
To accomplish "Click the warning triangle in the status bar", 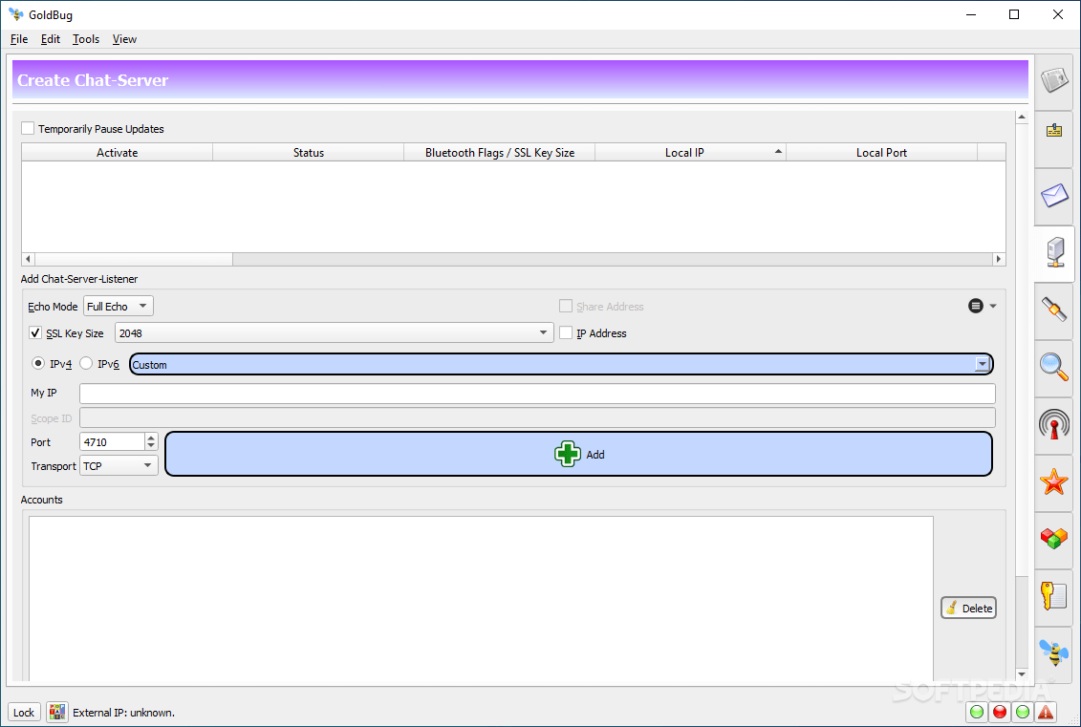I will click(x=1045, y=712).
